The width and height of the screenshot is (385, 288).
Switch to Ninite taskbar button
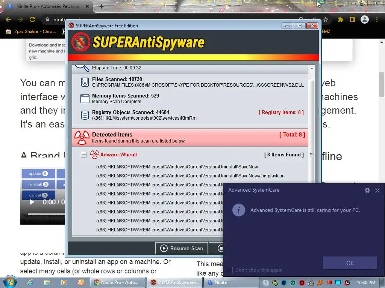(232, 282)
